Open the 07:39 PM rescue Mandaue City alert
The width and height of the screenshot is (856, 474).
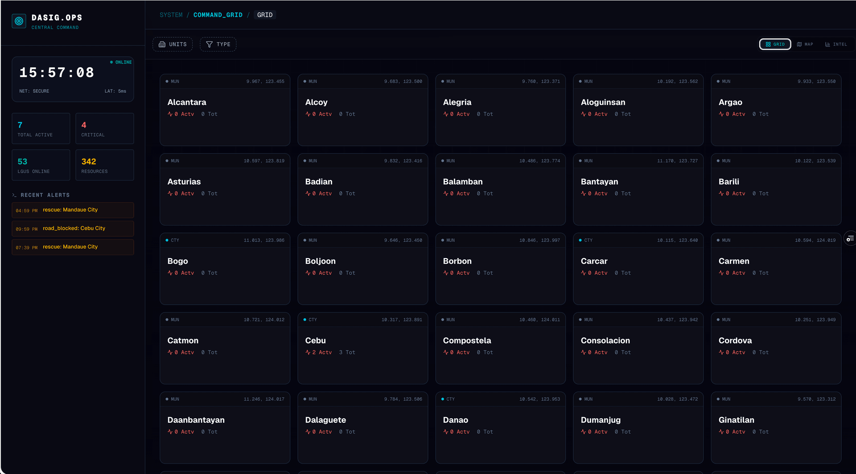(73, 247)
